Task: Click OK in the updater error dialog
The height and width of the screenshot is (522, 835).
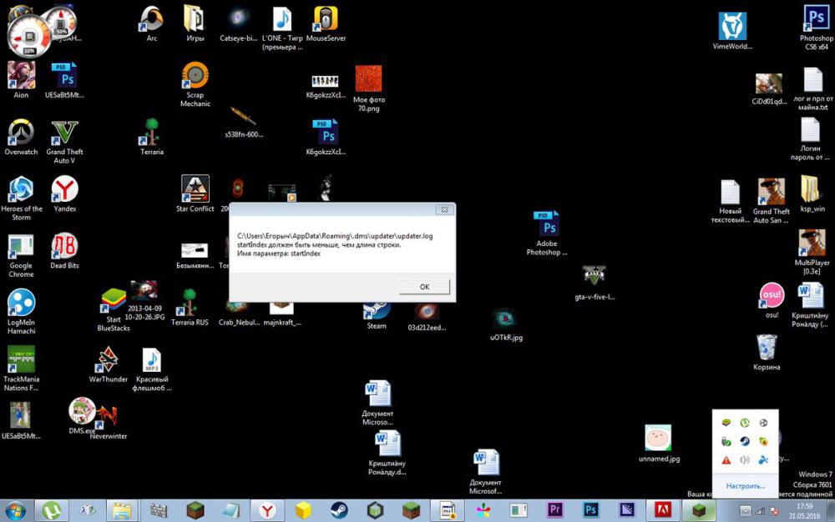Action: (424, 287)
